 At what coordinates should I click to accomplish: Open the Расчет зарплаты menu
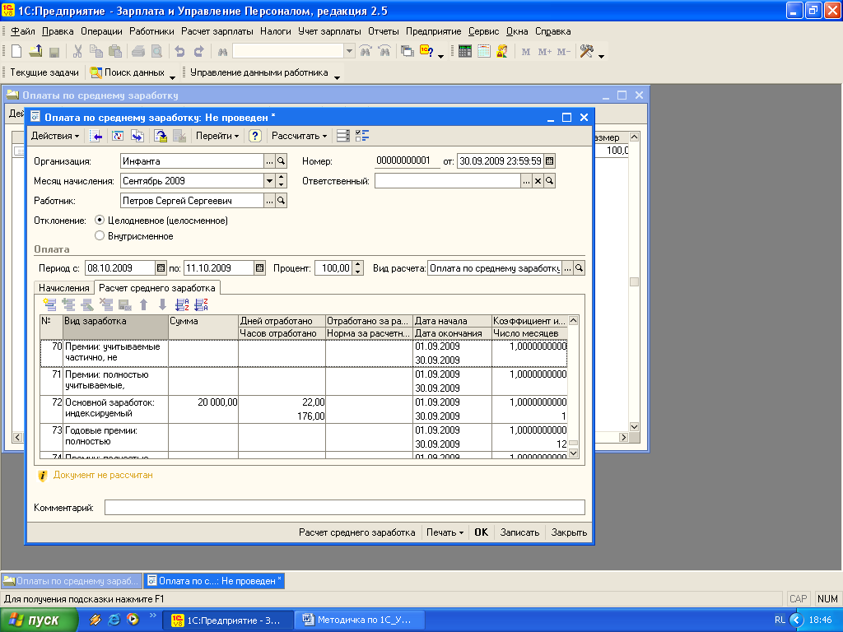click(x=217, y=31)
